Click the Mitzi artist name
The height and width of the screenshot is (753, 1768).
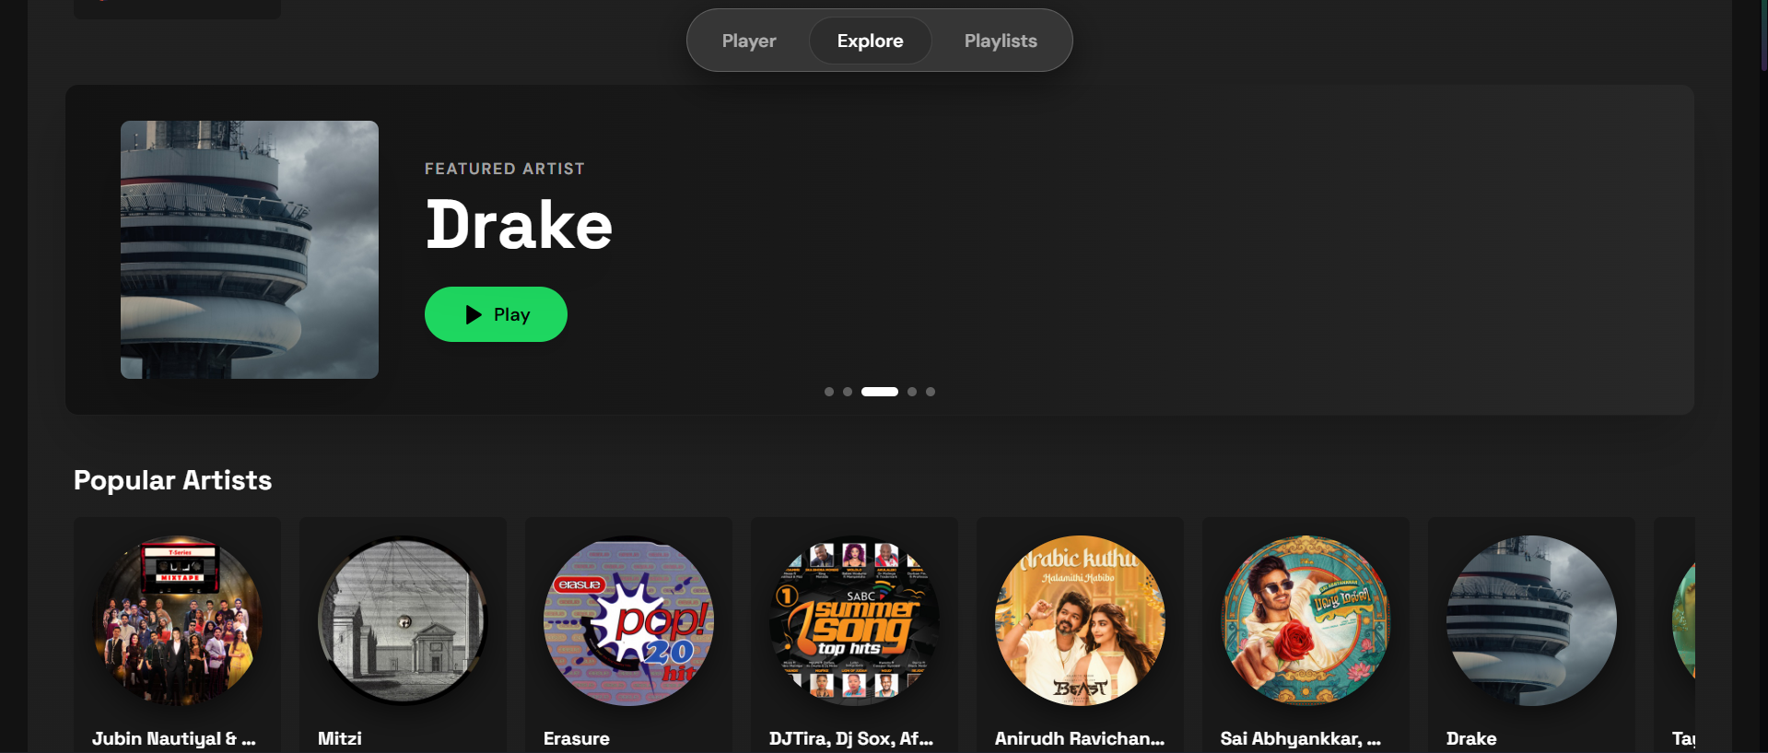[x=340, y=738]
